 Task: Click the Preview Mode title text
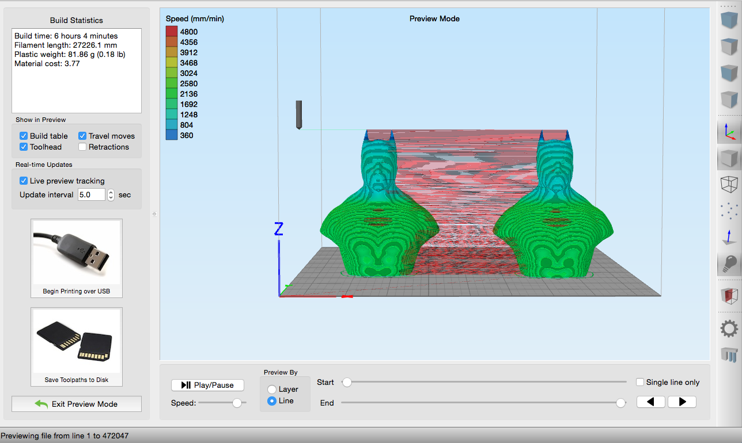click(434, 18)
